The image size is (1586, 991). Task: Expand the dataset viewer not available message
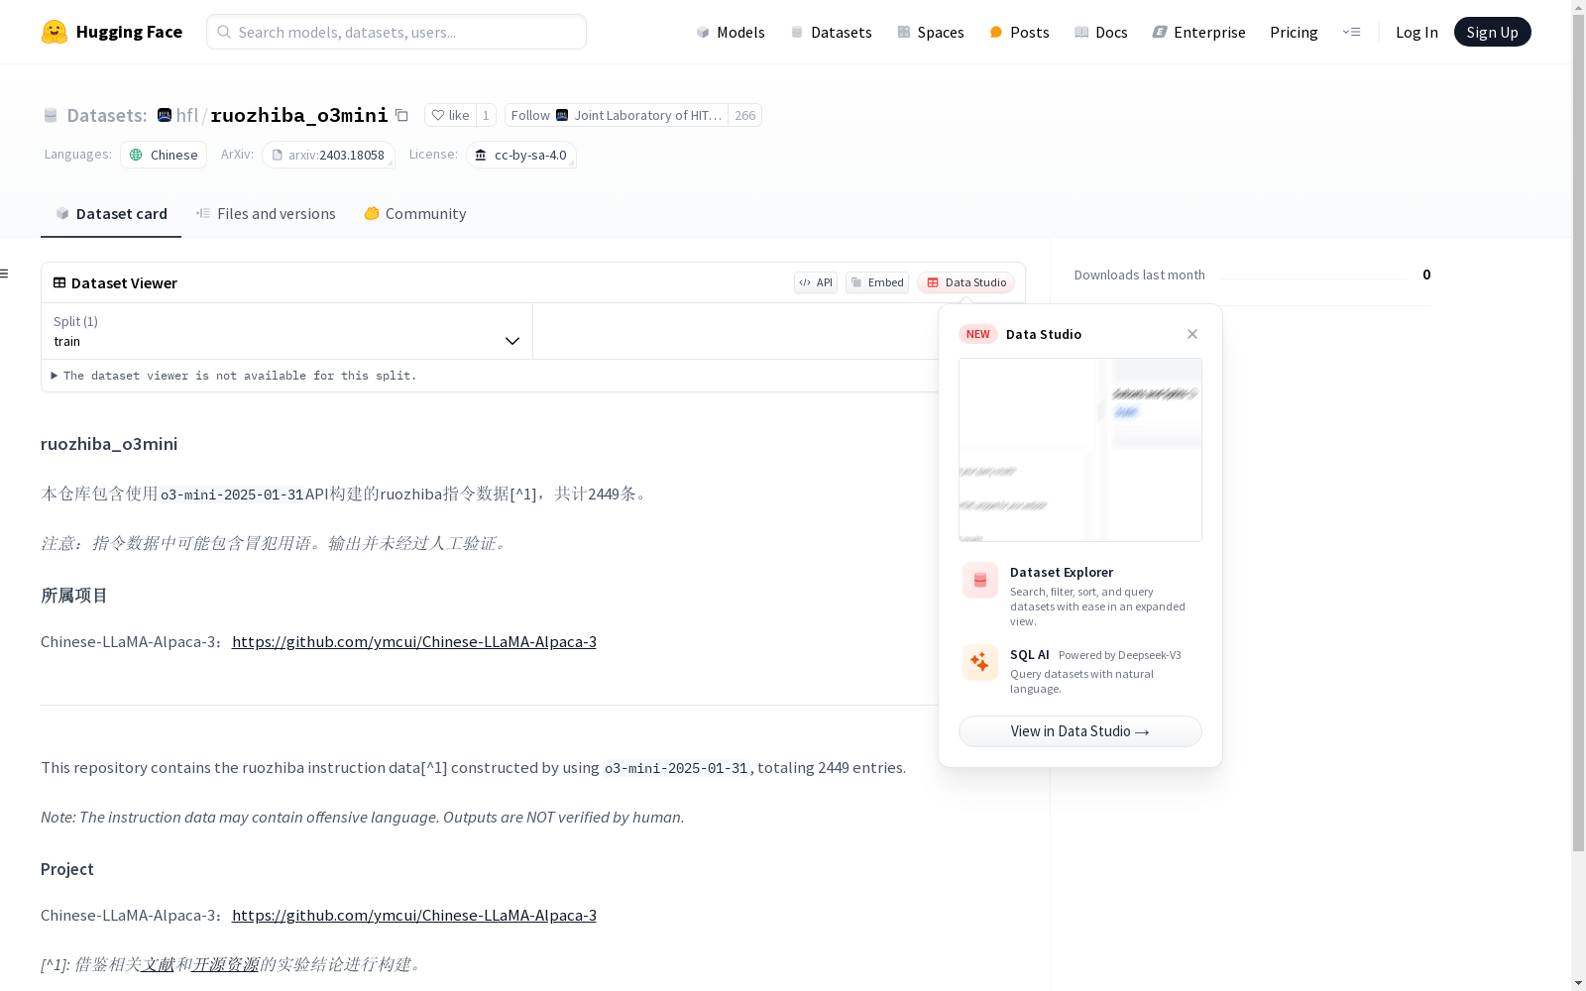tap(234, 376)
